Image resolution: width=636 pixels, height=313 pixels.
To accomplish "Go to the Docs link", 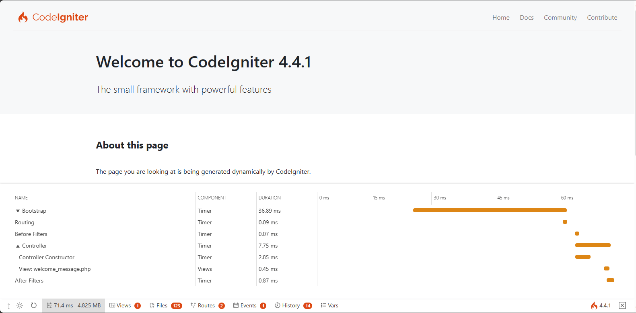I will pyautogui.click(x=527, y=18).
